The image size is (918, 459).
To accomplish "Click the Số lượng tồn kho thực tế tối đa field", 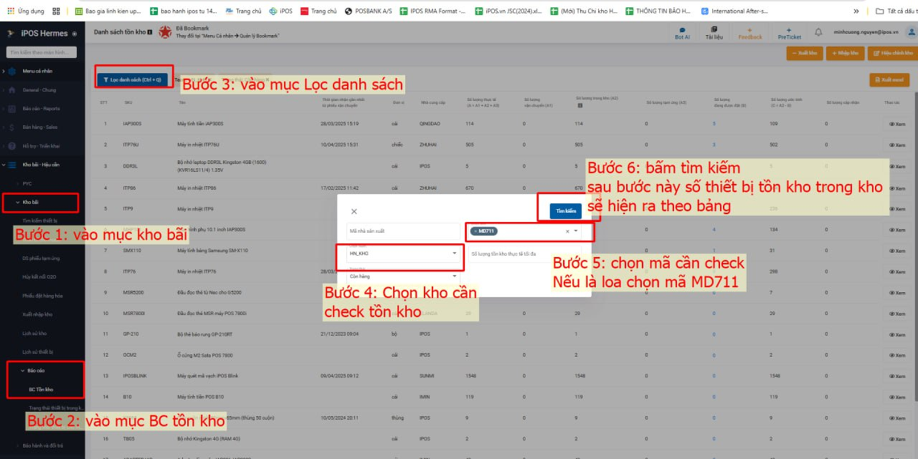I will pos(524,254).
